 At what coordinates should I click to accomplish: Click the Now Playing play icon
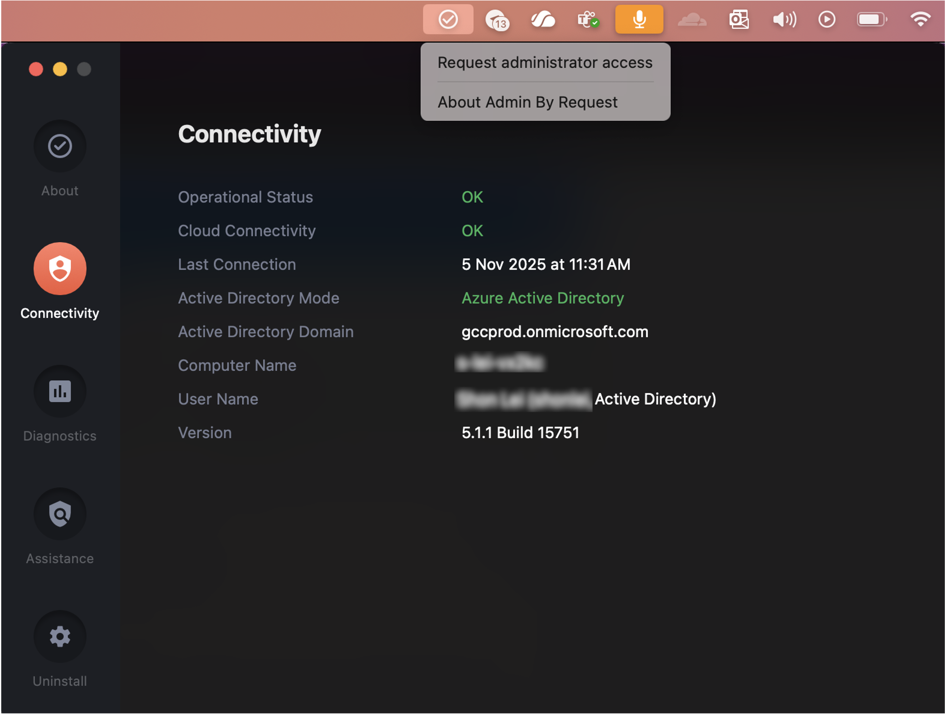(827, 20)
